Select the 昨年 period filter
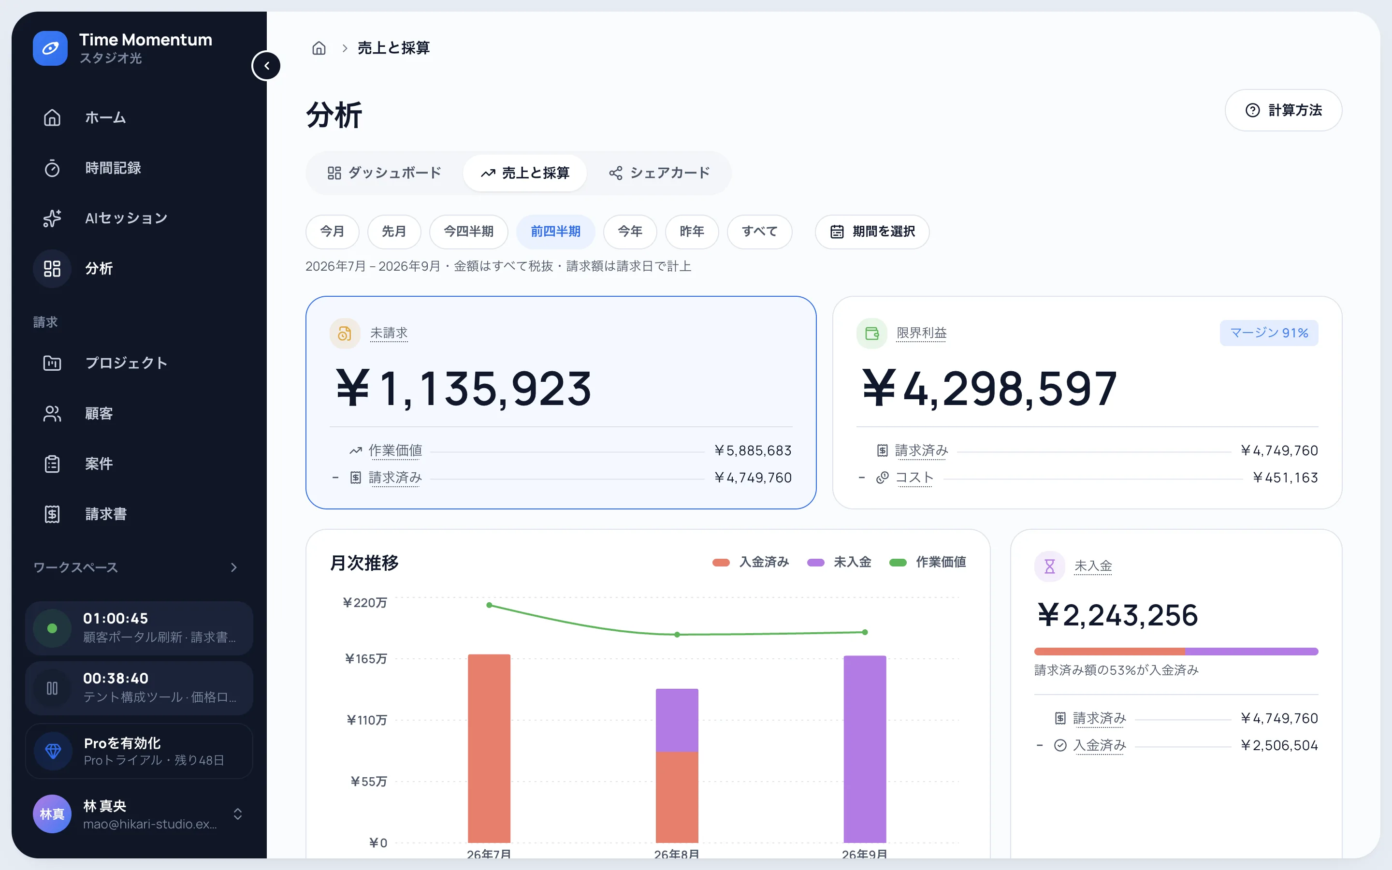This screenshot has width=1392, height=870. coord(692,232)
